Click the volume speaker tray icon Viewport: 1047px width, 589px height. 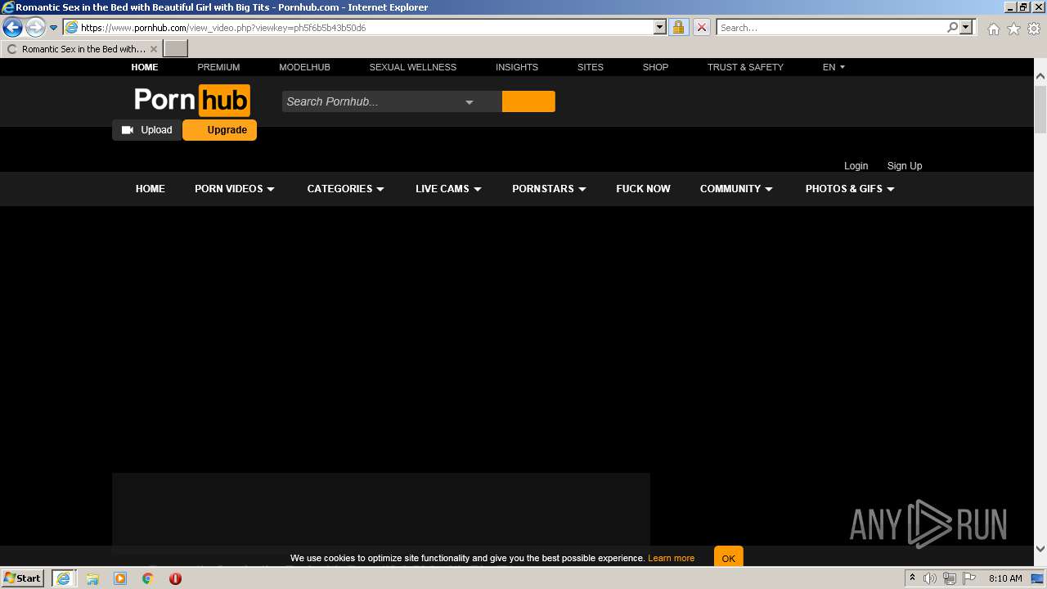[930, 578]
